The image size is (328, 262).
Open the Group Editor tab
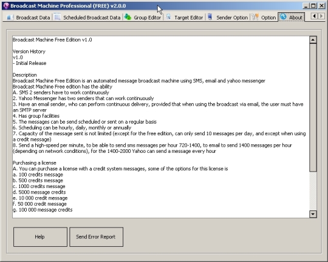(143, 18)
